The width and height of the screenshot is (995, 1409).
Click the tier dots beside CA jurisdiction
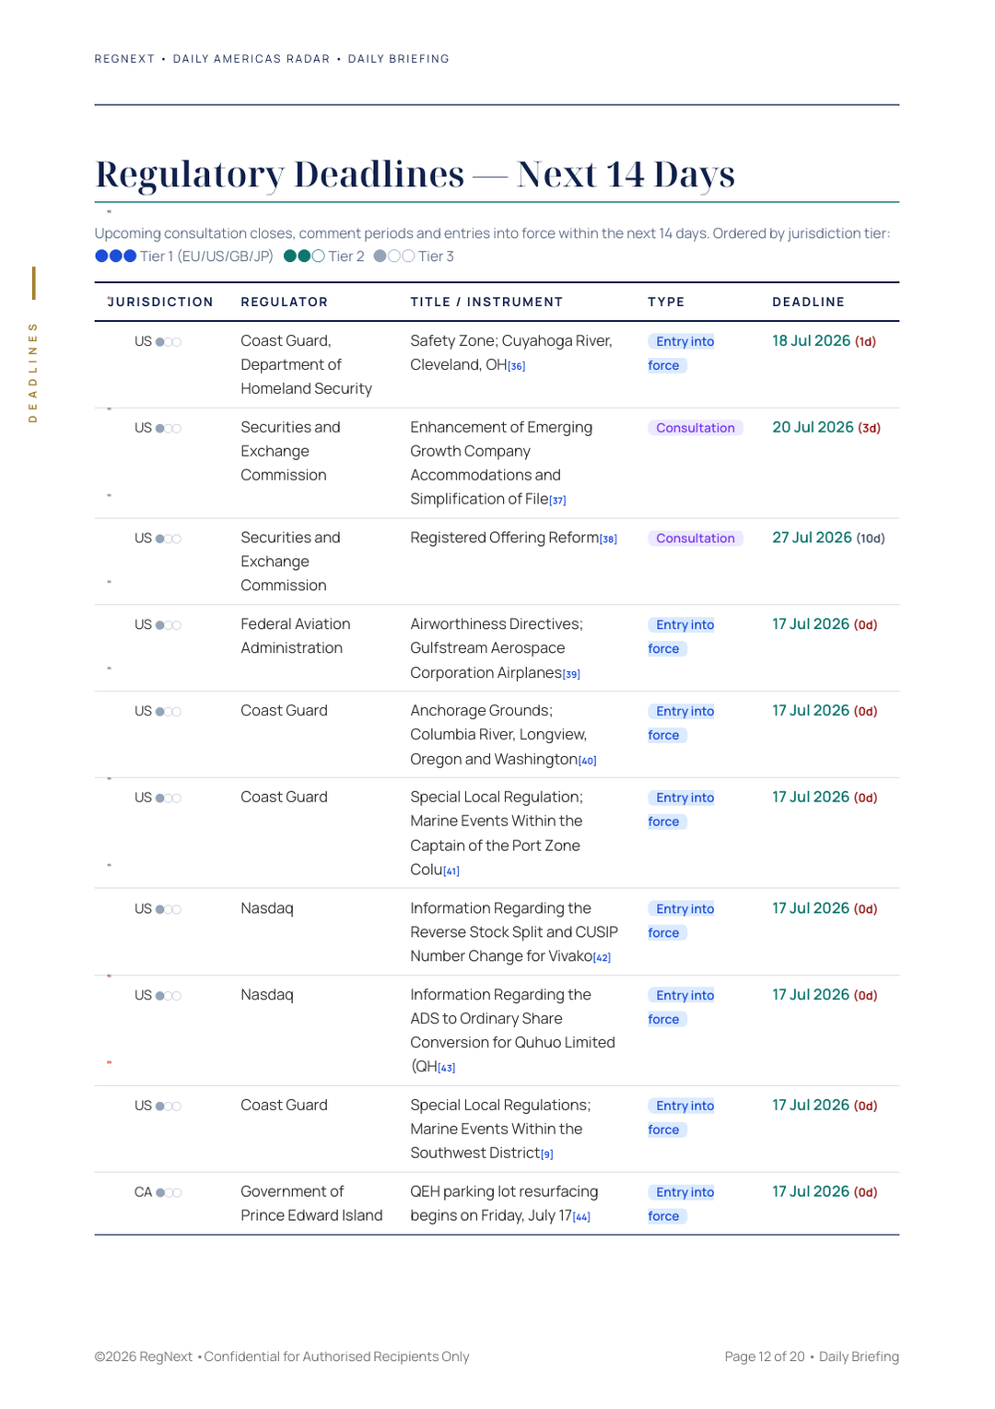(x=169, y=1192)
